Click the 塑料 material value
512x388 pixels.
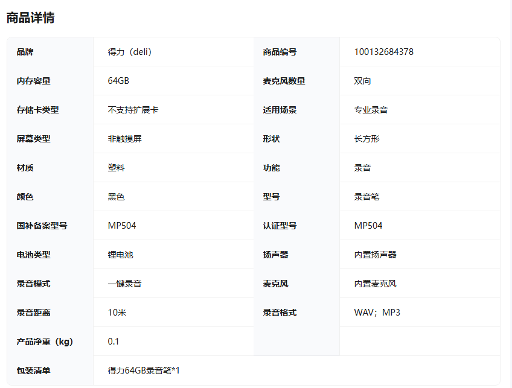click(x=117, y=168)
